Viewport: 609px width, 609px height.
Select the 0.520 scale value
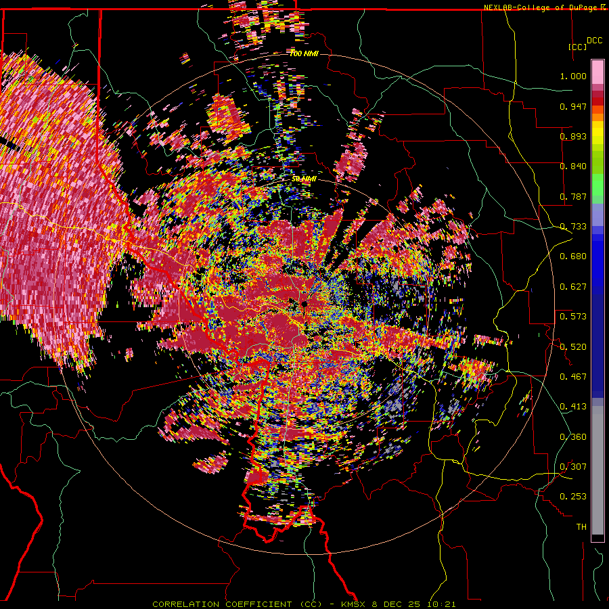[573, 346]
